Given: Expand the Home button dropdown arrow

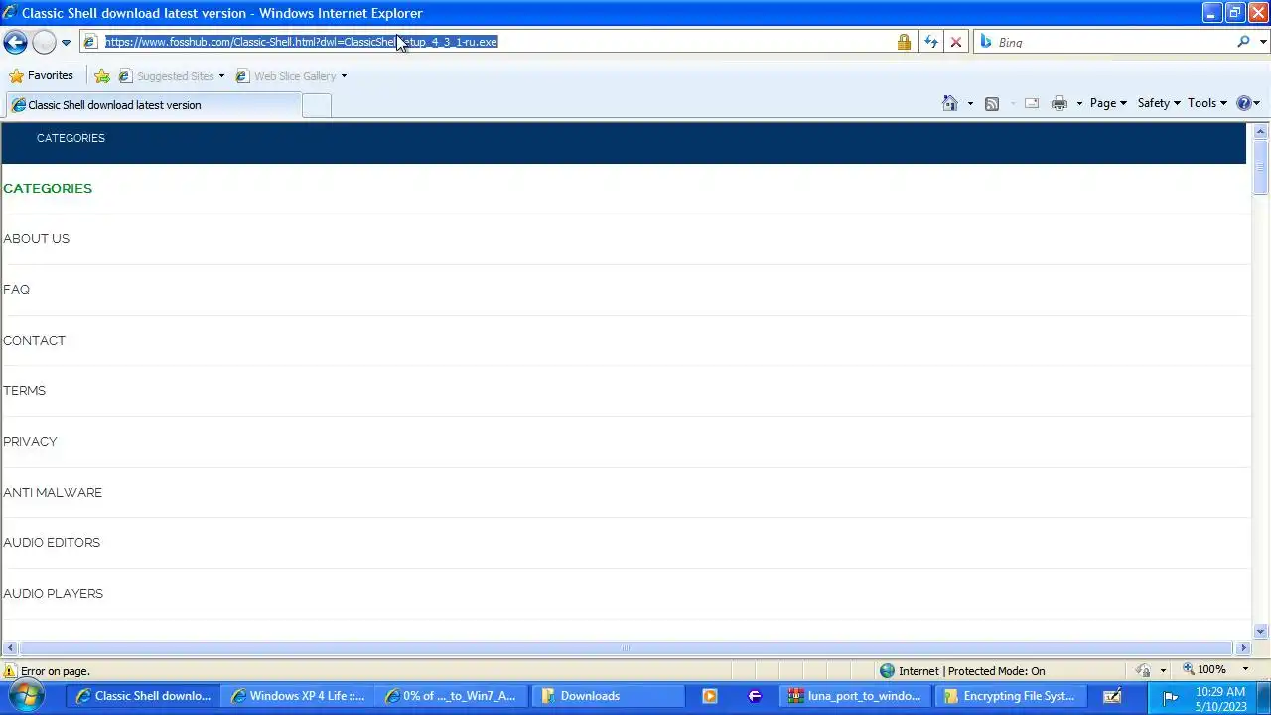Looking at the screenshot, I should coord(970,103).
